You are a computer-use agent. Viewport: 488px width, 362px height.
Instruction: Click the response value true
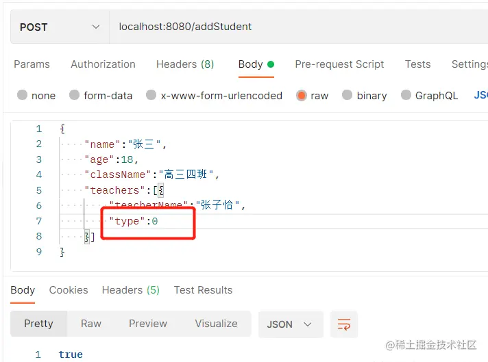(71, 354)
